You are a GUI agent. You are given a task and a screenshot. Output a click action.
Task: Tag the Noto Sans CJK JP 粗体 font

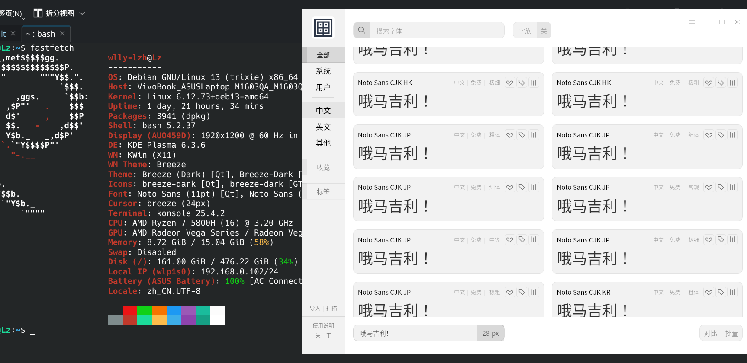522,135
